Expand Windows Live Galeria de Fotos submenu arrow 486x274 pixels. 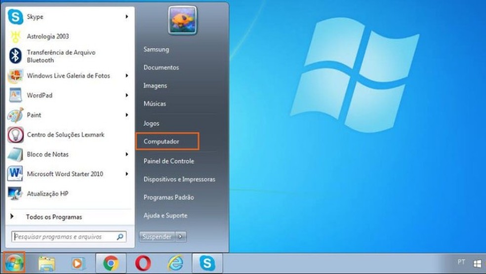127,76
